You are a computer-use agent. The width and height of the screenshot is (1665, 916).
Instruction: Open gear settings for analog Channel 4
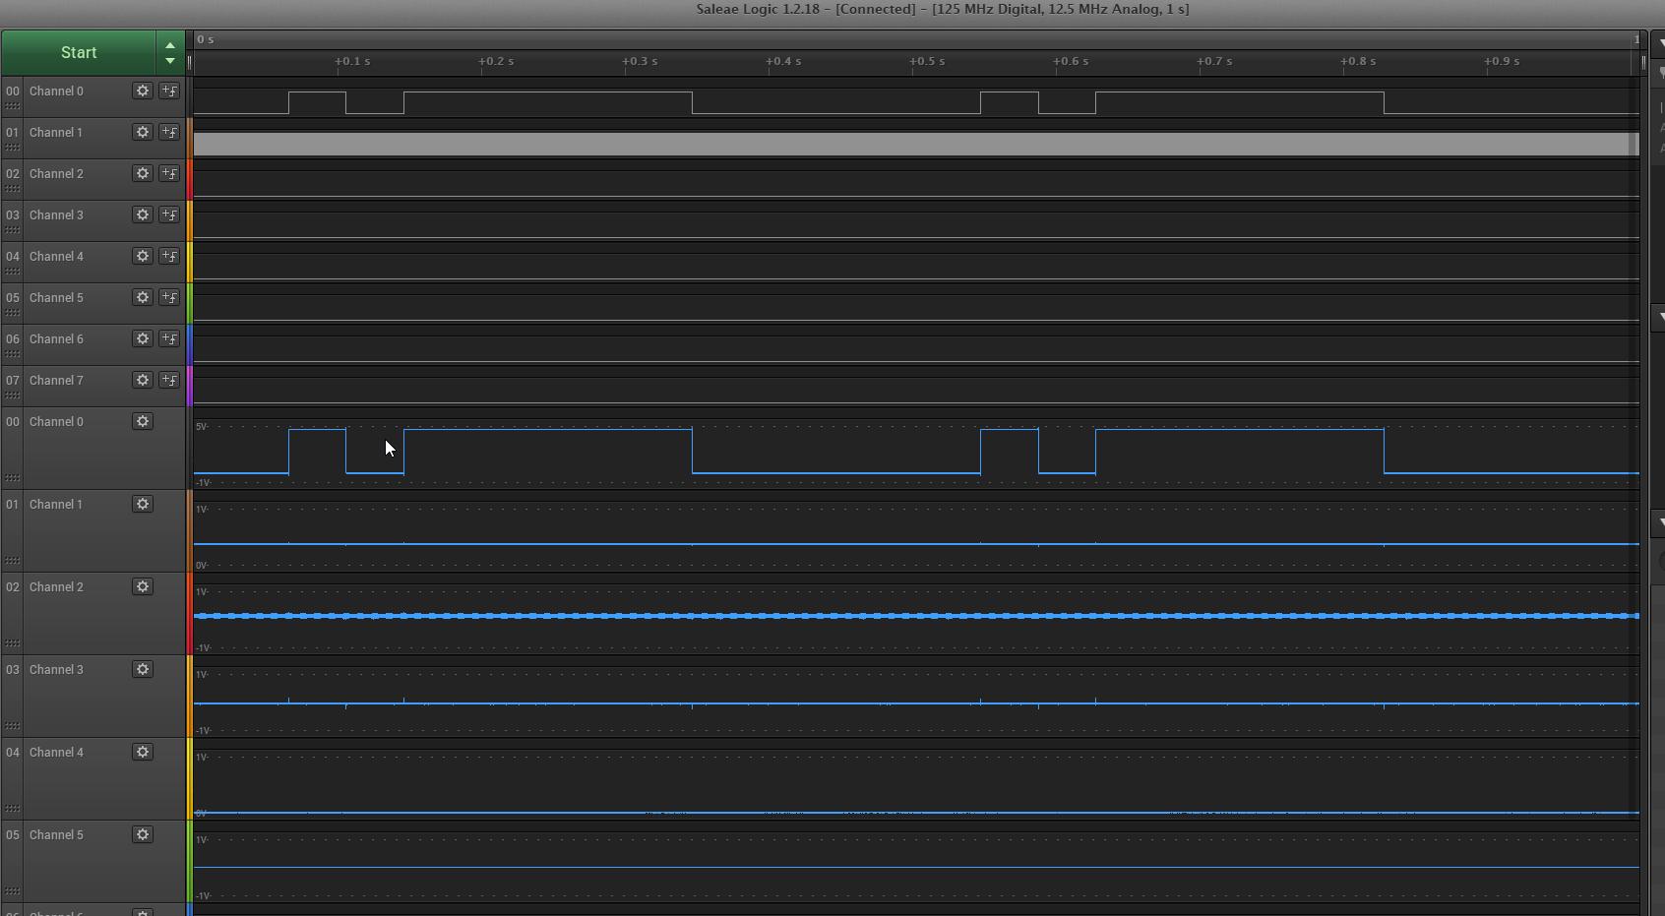(143, 752)
